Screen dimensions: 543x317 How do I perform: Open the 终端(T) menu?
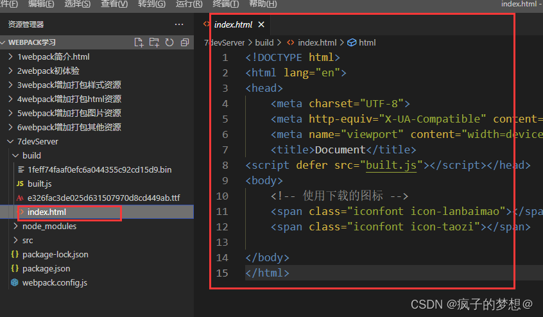coord(225,4)
